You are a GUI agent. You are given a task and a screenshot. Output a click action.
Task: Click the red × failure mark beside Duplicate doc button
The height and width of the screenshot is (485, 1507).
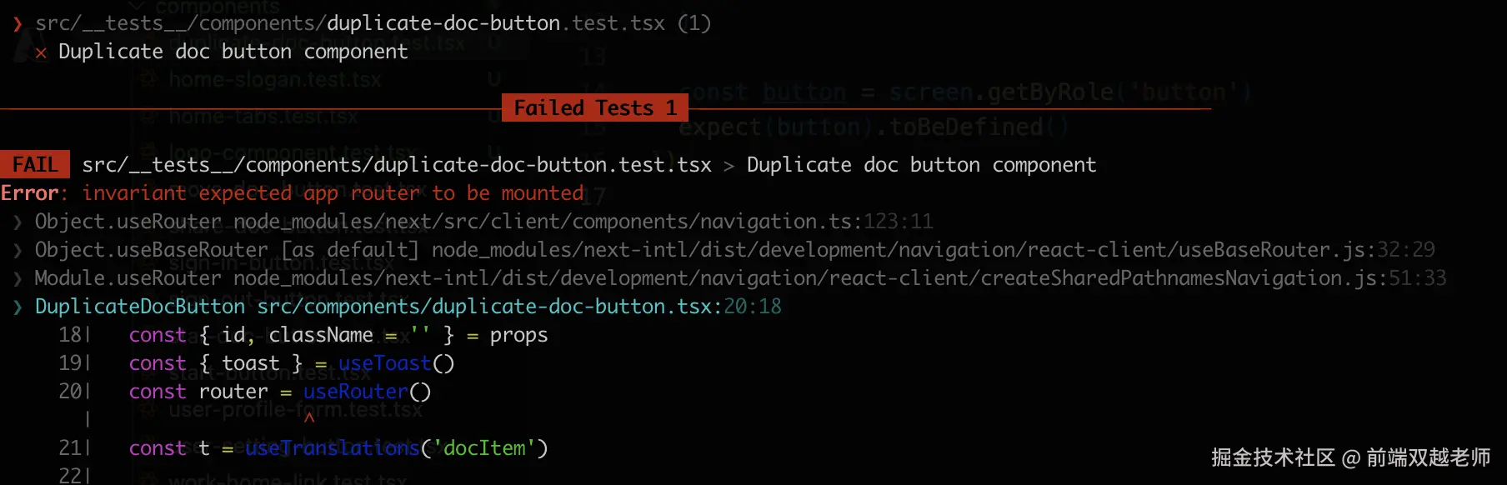click(41, 53)
